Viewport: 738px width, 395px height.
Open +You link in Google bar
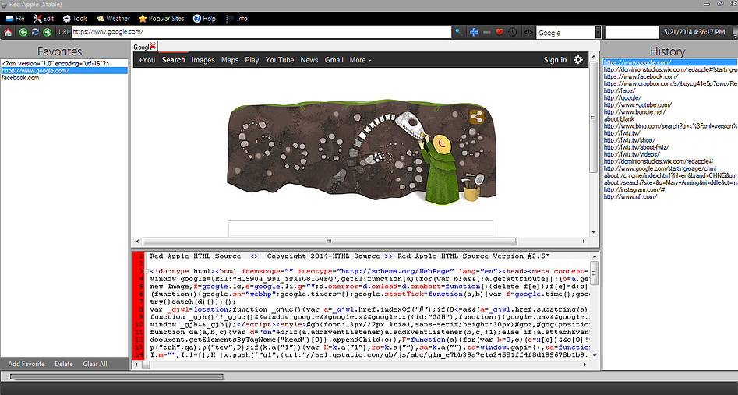click(147, 60)
